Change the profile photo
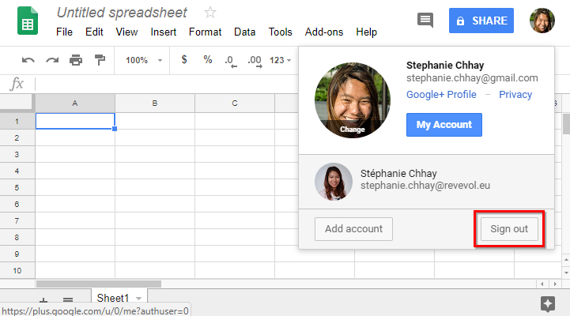Image resolution: width=570 pixels, height=316 pixels. point(353,130)
